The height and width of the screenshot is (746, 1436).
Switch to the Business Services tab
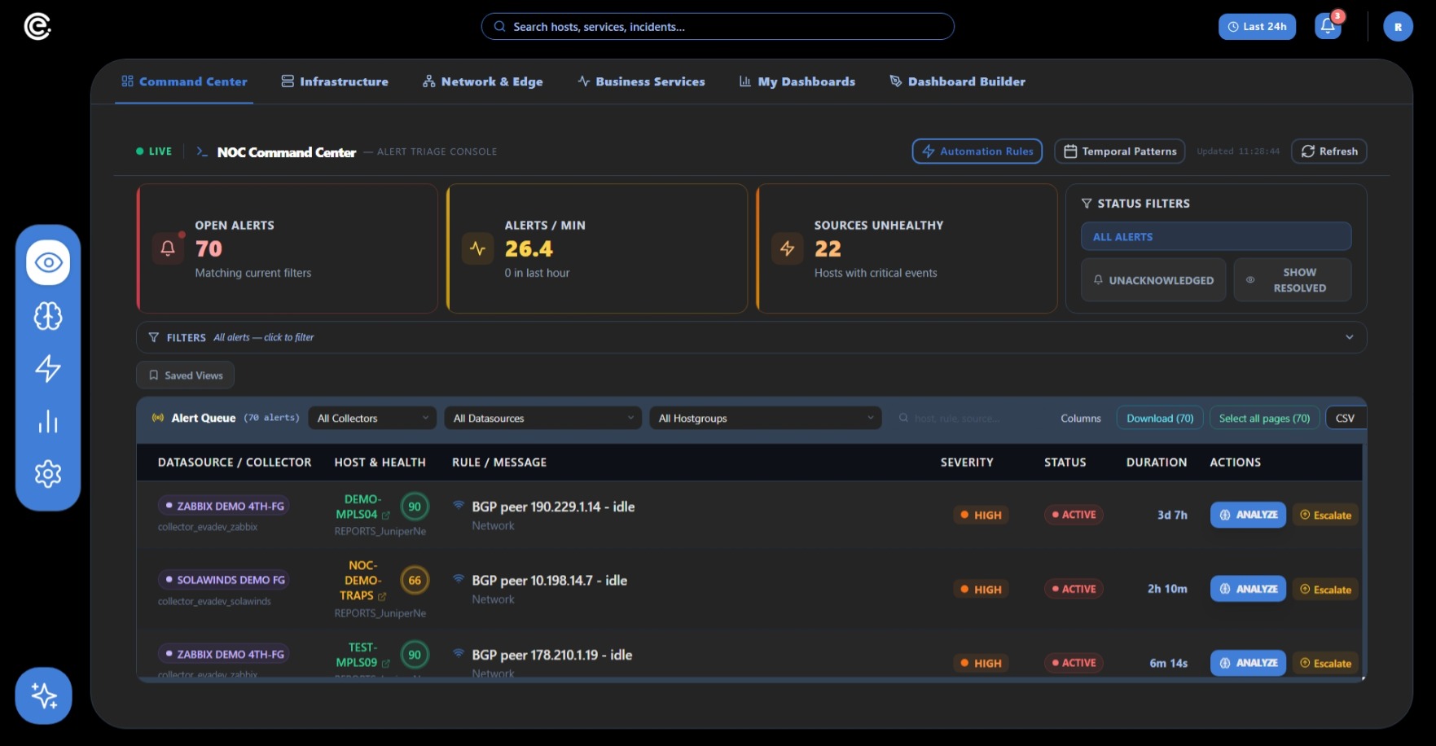click(641, 81)
